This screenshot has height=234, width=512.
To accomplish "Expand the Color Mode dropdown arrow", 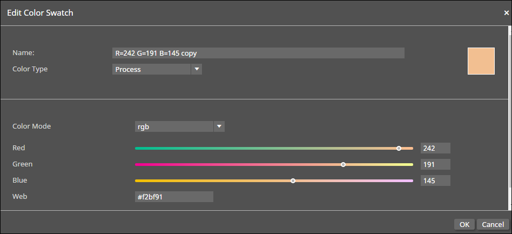I will pos(219,126).
